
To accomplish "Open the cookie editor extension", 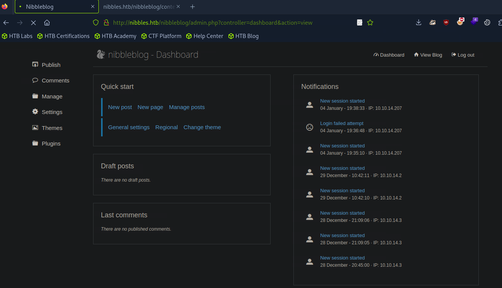I will pyautogui.click(x=487, y=22).
